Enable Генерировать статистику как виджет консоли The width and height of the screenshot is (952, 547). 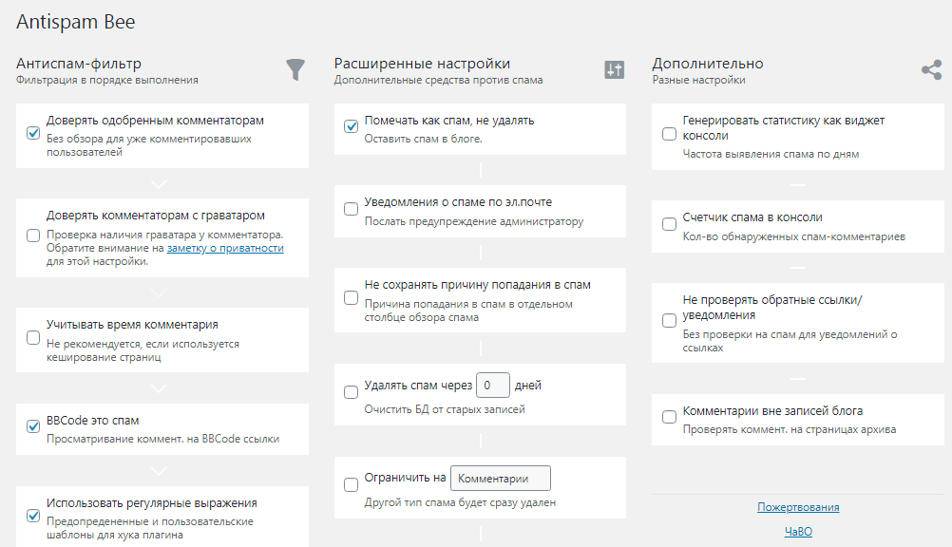(x=669, y=134)
